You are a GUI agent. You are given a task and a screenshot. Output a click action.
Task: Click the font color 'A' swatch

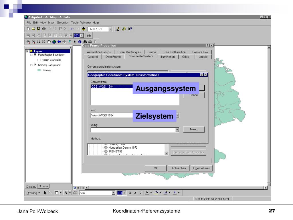click(x=147, y=193)
